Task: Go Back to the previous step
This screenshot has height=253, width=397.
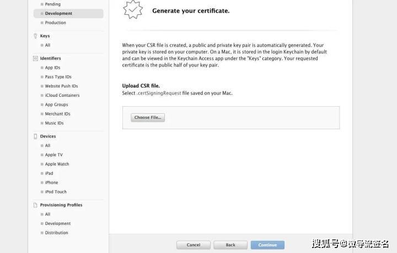Action: (x=230, y=245)
